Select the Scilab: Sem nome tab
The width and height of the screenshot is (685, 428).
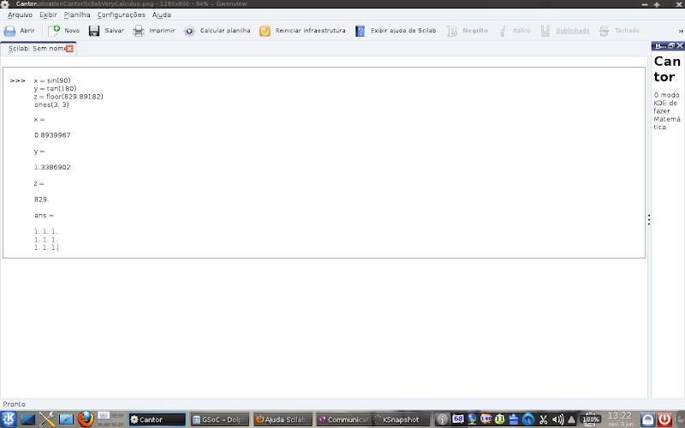point(37,49)
